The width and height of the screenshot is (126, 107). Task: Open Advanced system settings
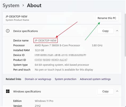click(x=95, y=79)
